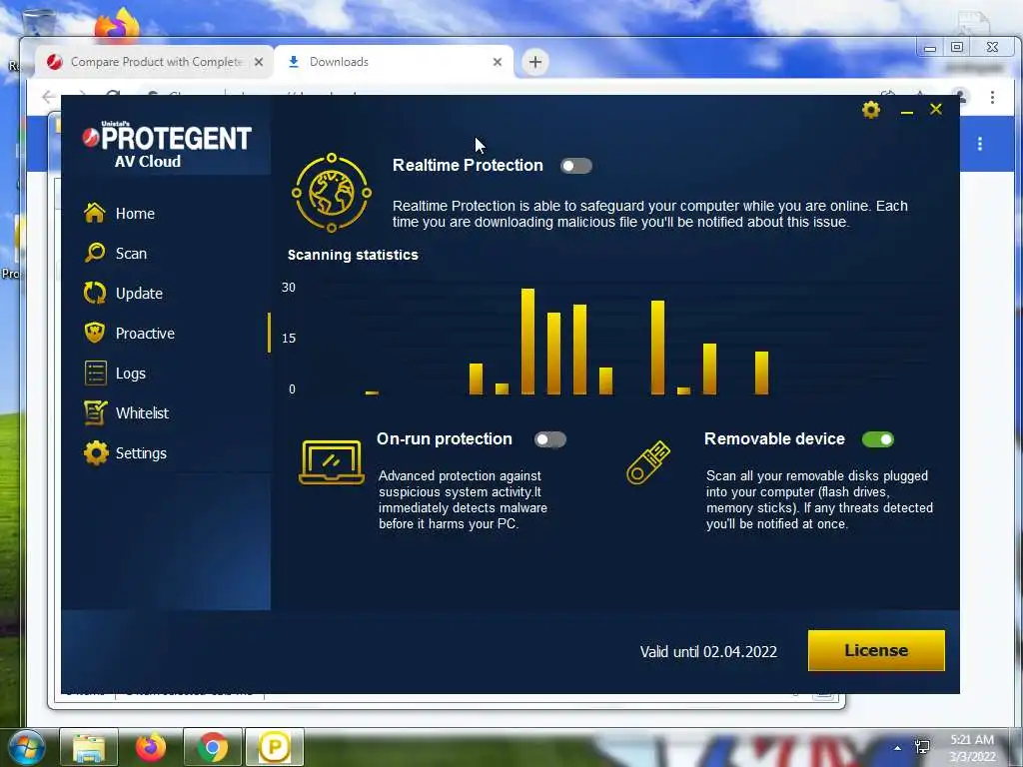Click the Whitelist checklist icon
The width and height of the screenshot is (1023, 767).
click(95, 412)
